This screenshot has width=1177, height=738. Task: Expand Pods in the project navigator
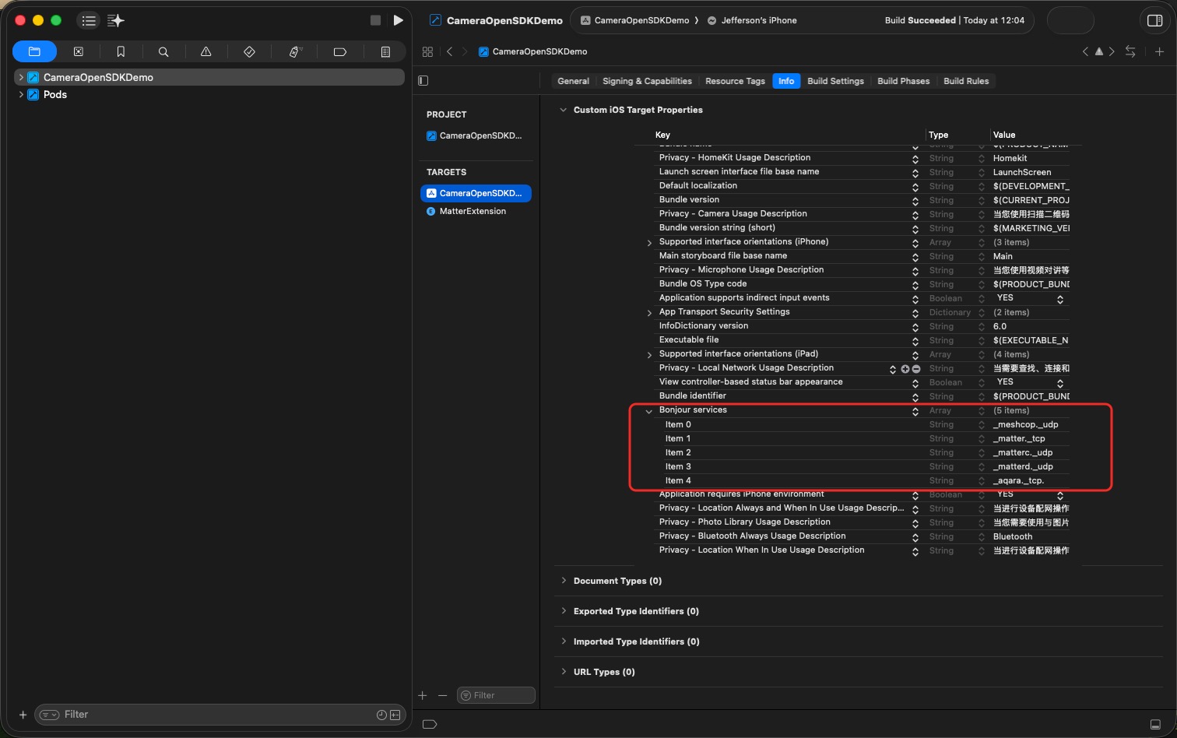(21, 94)
